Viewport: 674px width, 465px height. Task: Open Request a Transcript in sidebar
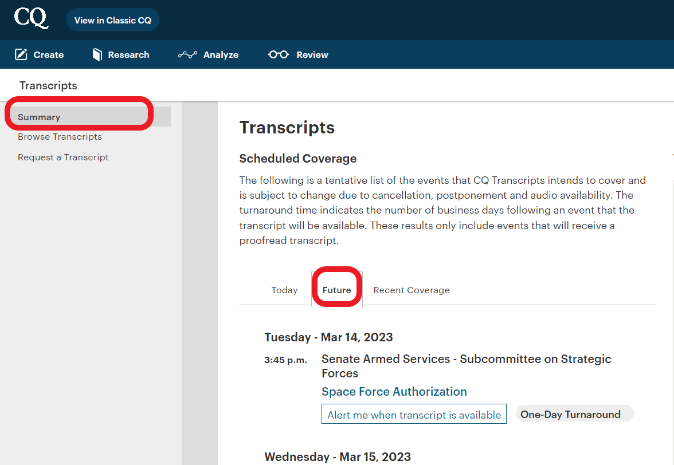pyautogui.click(x=63, y=157)
